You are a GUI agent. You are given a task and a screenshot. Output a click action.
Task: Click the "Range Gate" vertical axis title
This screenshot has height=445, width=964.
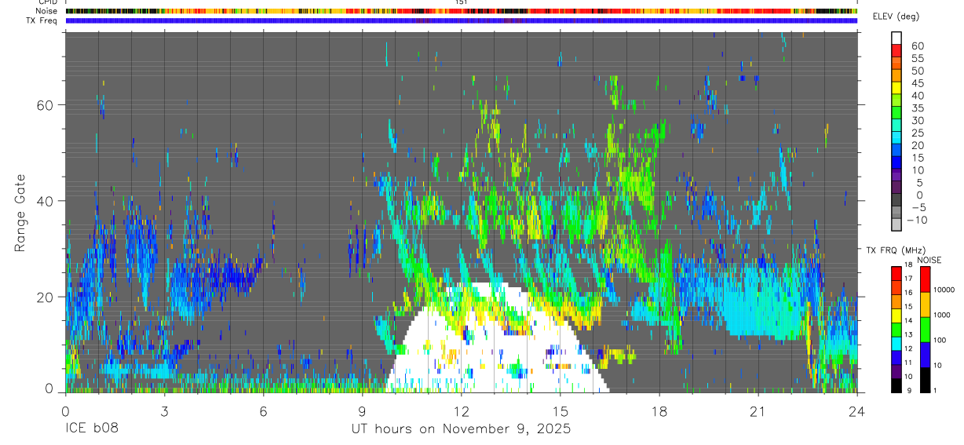pyautogui.click(x=20, y=213)
